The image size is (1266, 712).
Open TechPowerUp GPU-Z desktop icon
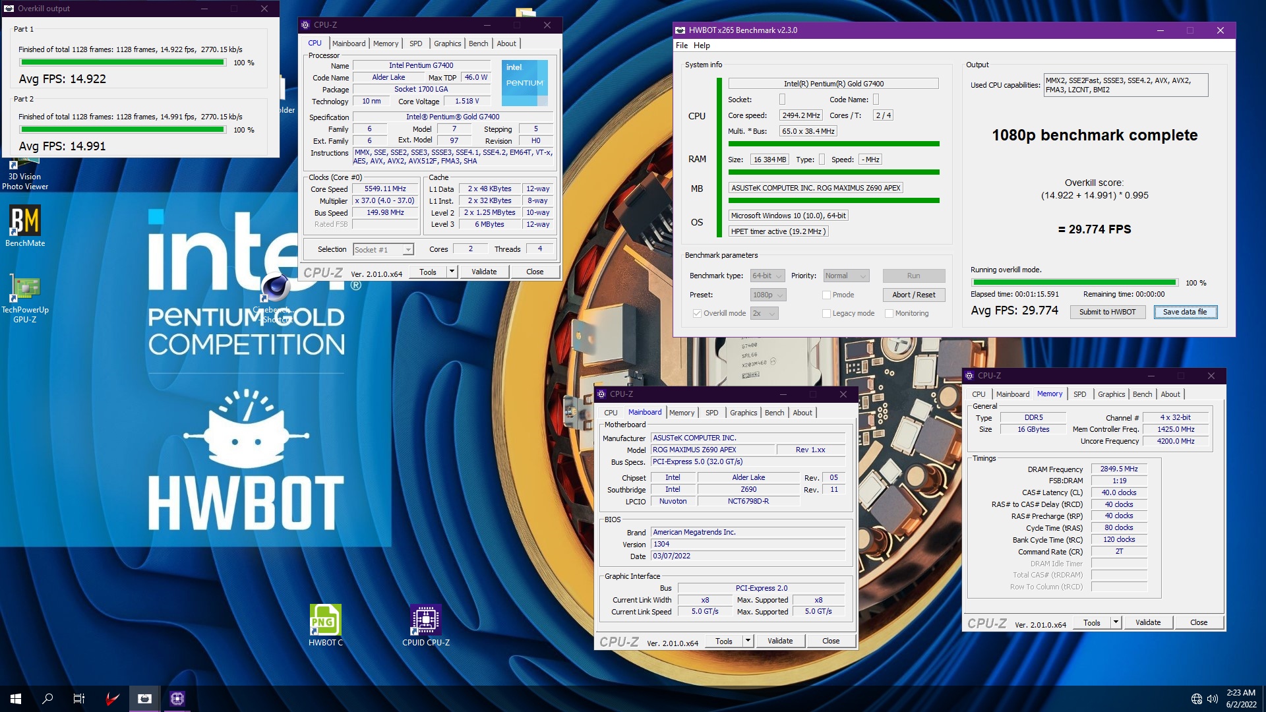25,299
